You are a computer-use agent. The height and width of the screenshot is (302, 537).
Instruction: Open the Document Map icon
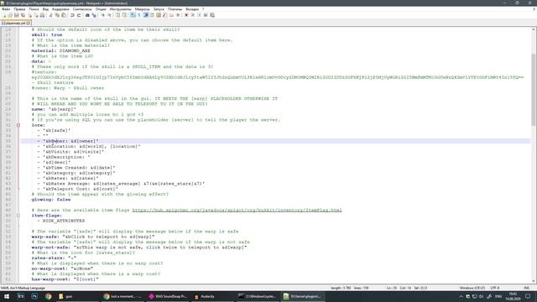(158, 15)
